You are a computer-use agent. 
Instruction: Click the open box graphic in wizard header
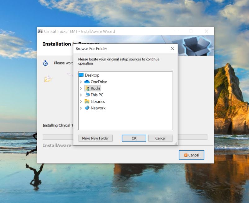pos(196,46)
